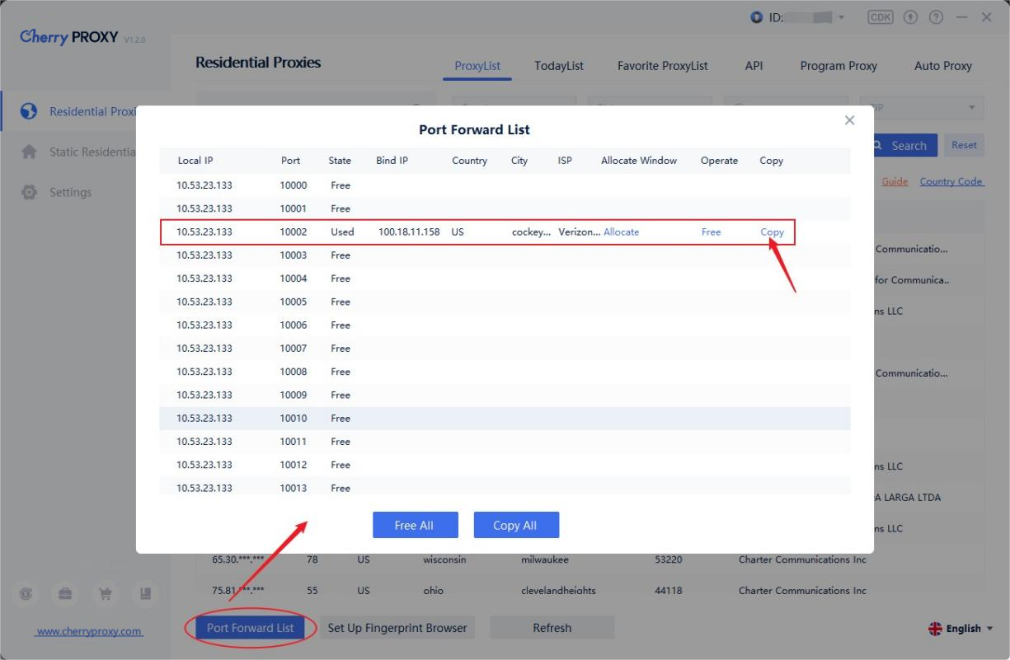Click the book icon in sidebar footer
The height and width of the screenshot is (660, 1010).
point(145,593)
